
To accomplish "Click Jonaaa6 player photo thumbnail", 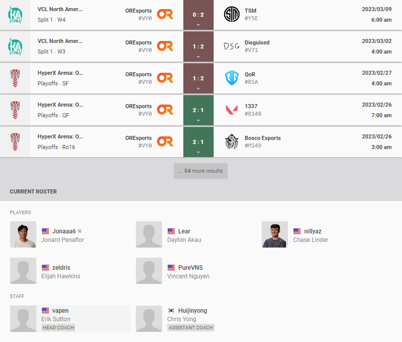I will tap(23, 234).
